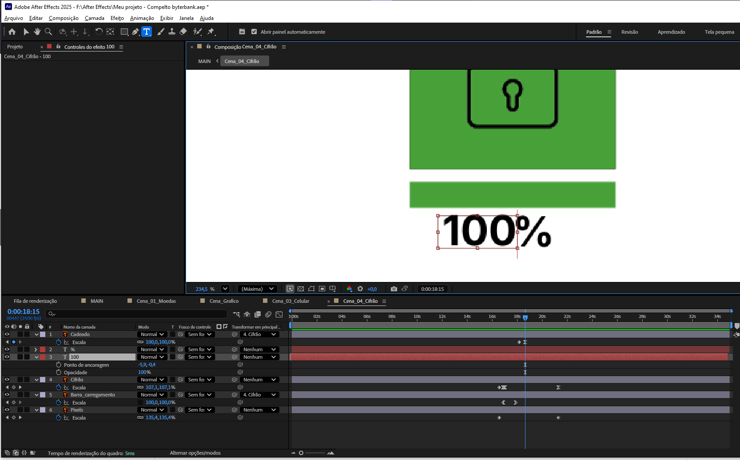
Task: Open the Graph Editor from the timeline
Action: coord(279,314)
